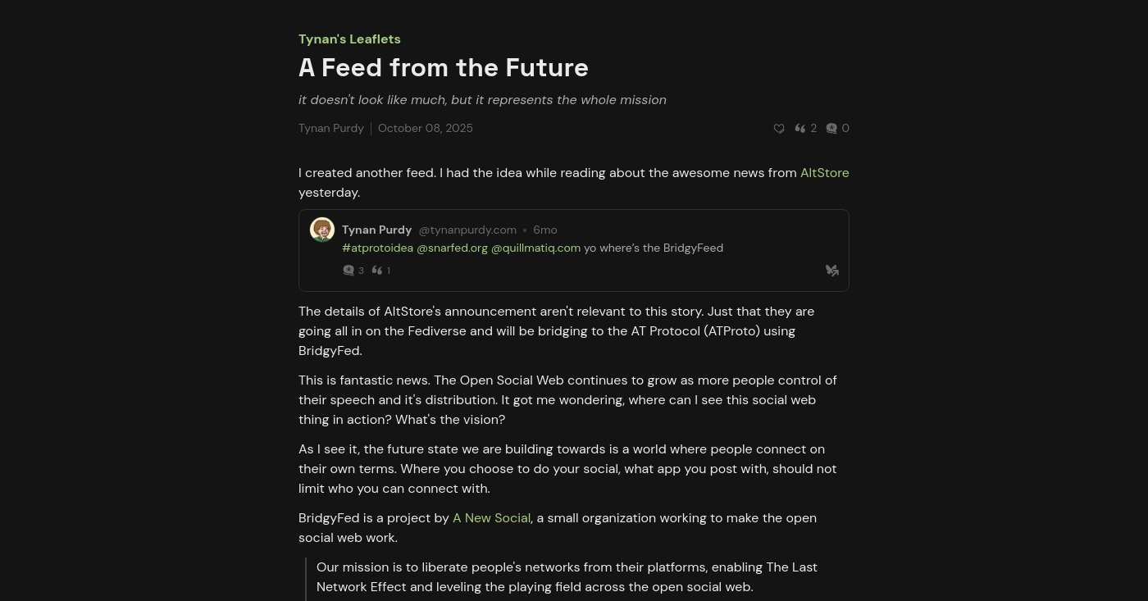
Task: Click the quotes icon showing 2
Action: 800,129
